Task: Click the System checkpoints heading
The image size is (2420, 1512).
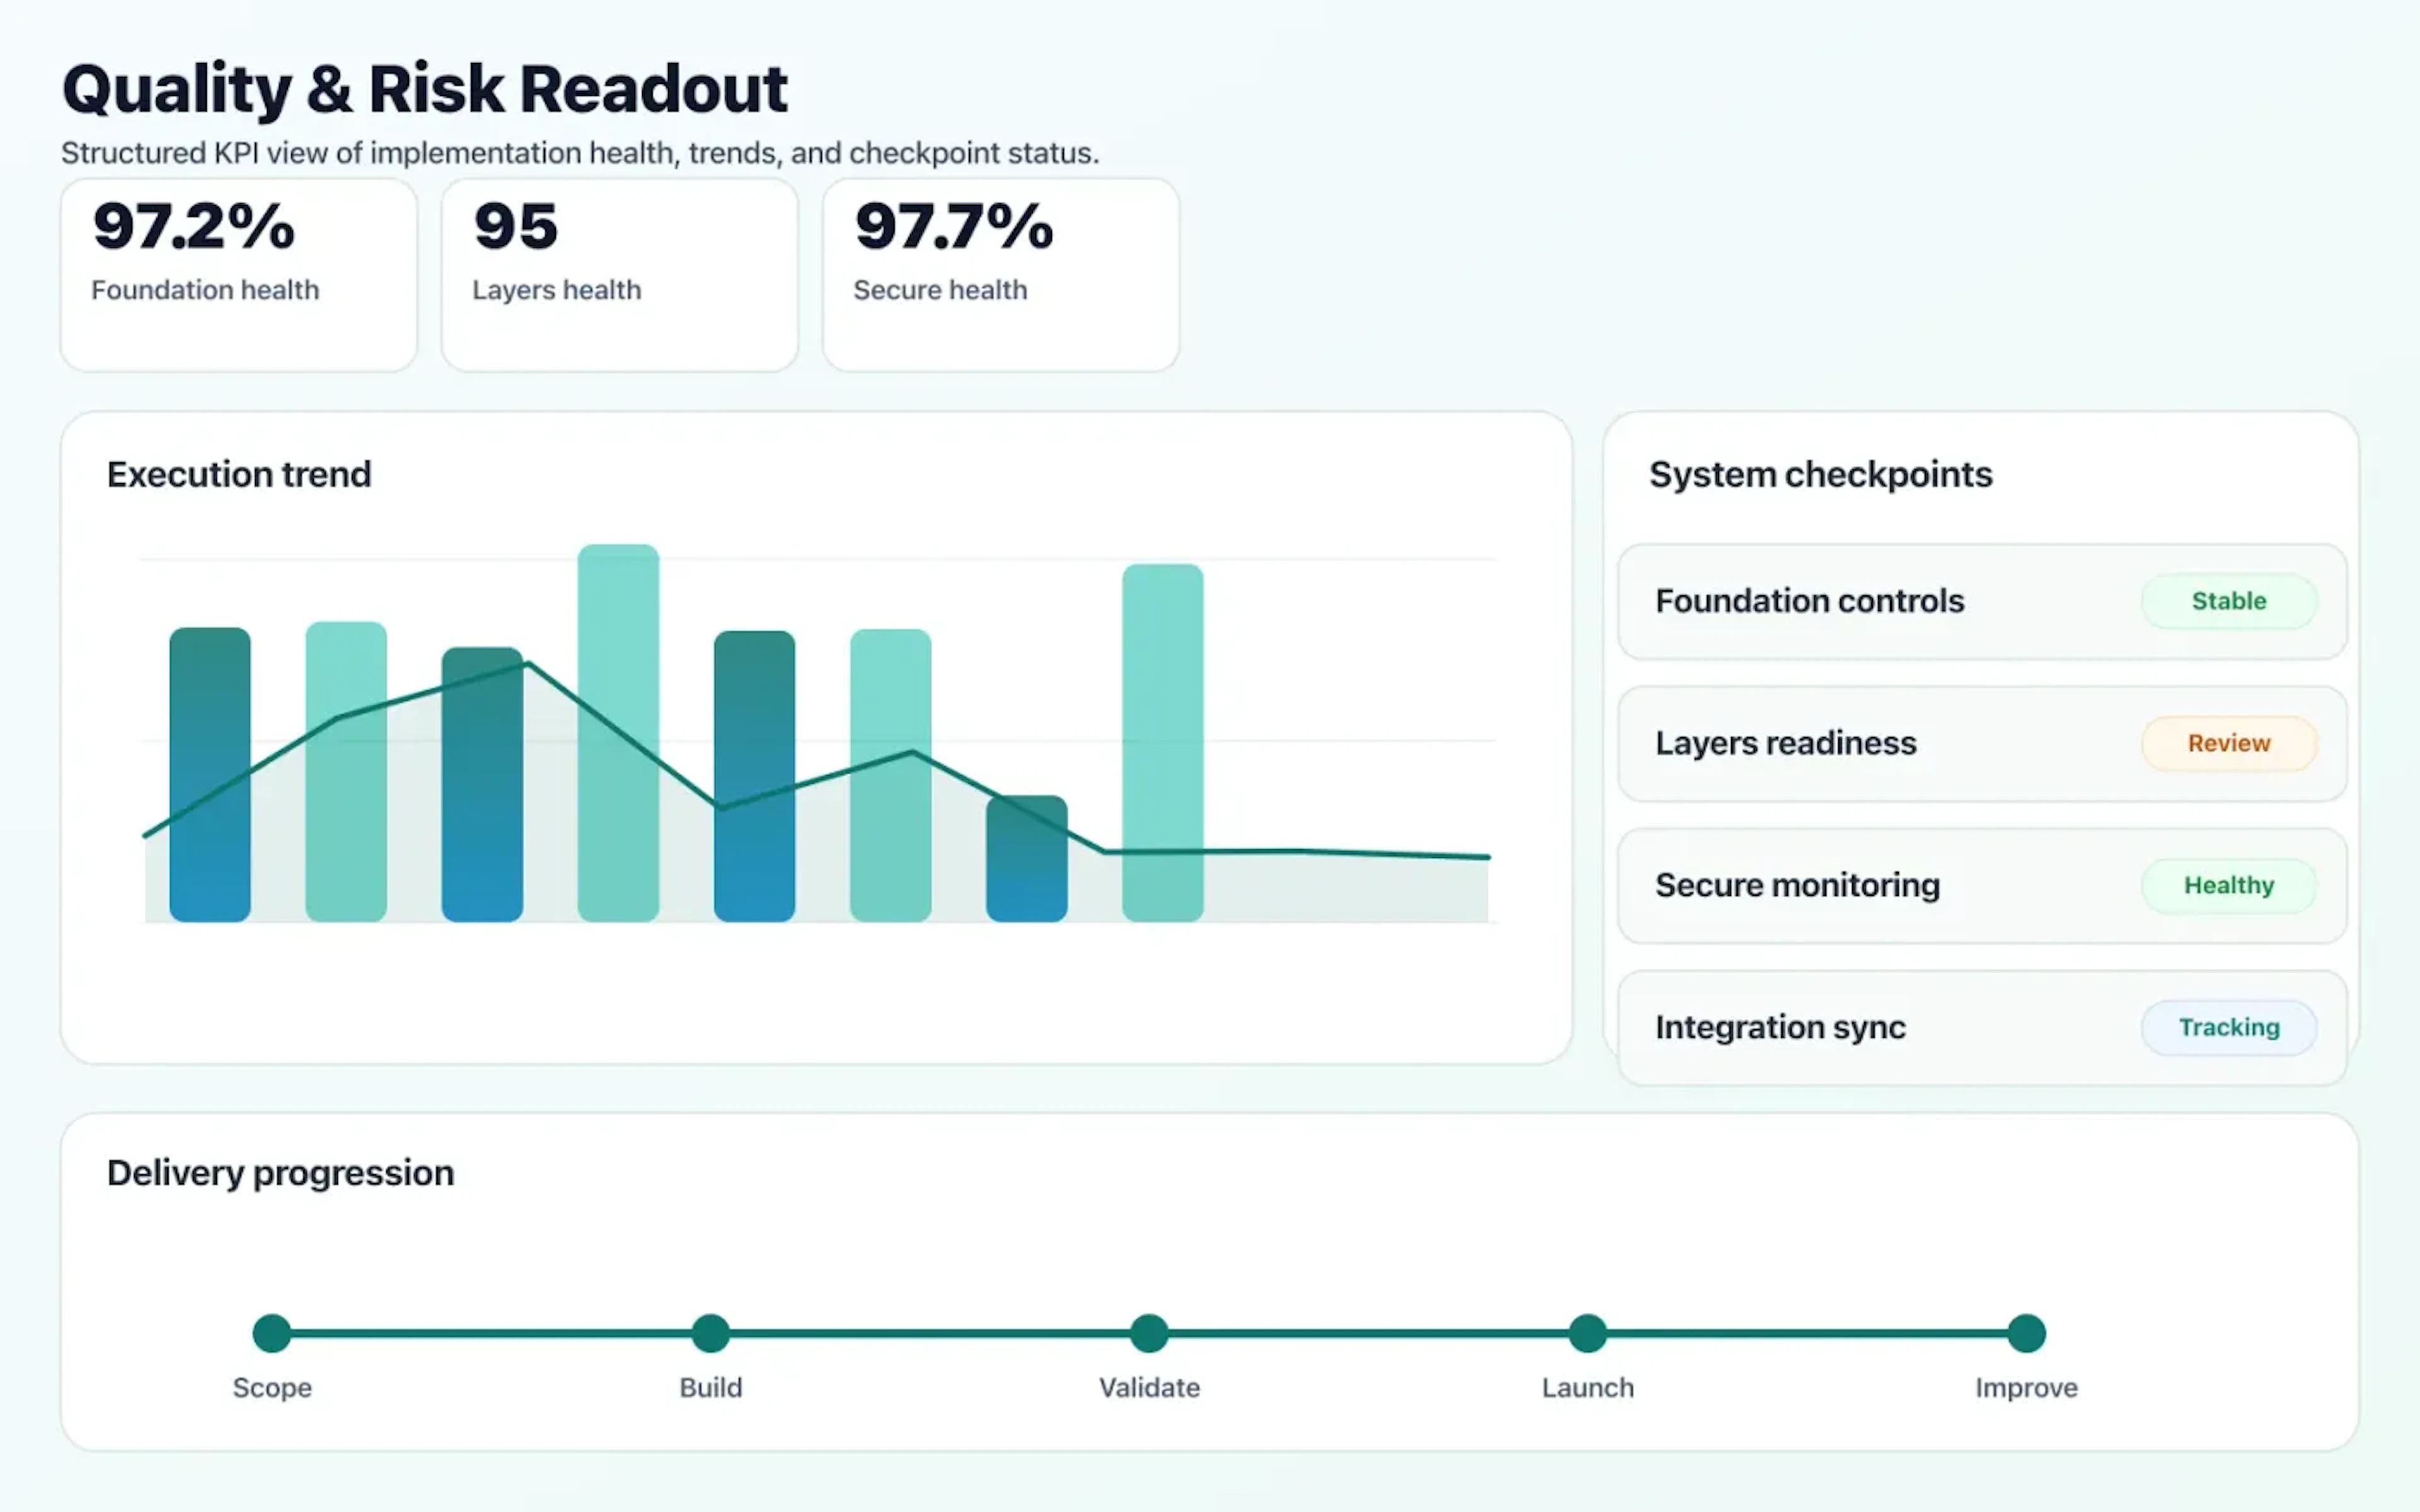Action: (x=1820, y=474)
